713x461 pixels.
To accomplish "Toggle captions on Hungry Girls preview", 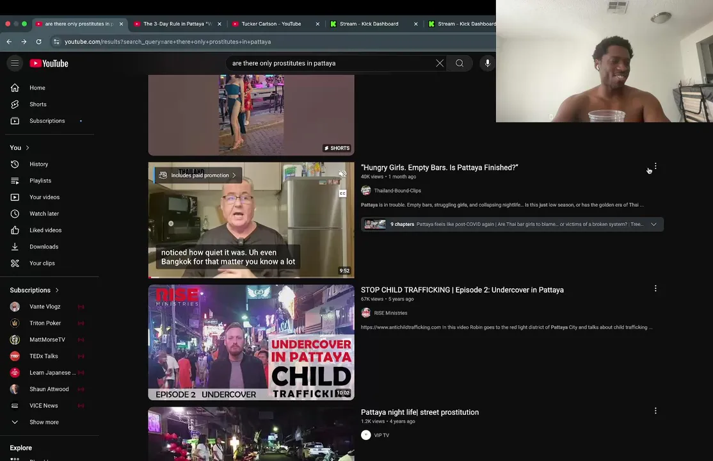I will (x=342, y=193).
